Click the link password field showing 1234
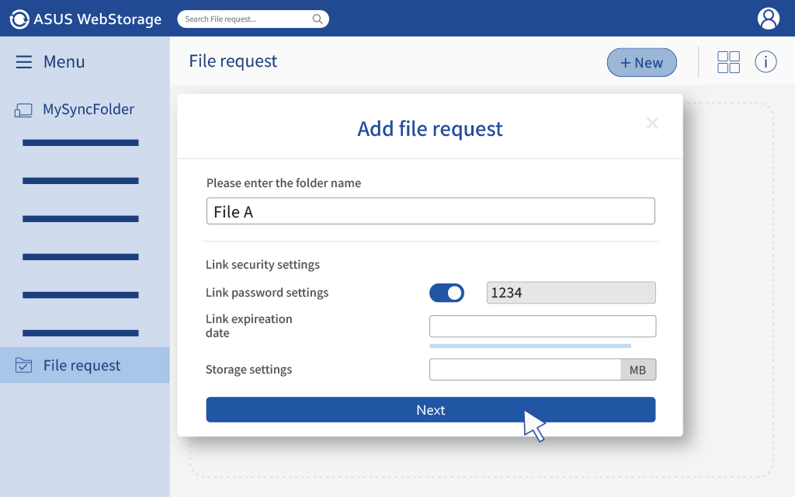 pos(571,293)
